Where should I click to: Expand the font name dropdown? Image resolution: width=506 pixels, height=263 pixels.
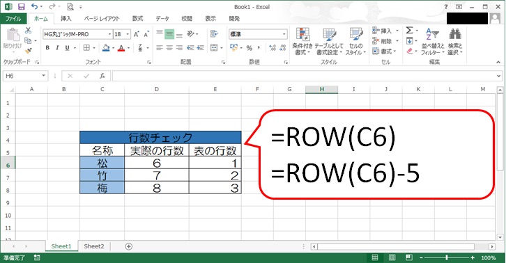pos(109,34)
